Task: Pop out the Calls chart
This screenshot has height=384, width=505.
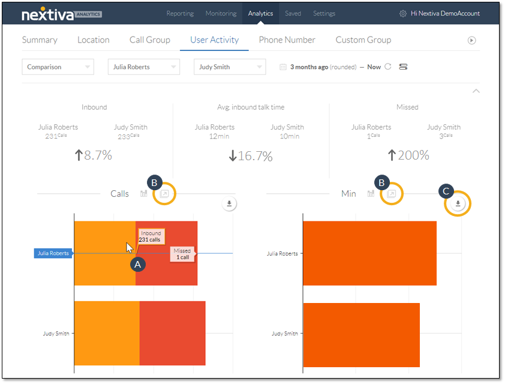Action: pyautogui.click(x=164, y=194)
